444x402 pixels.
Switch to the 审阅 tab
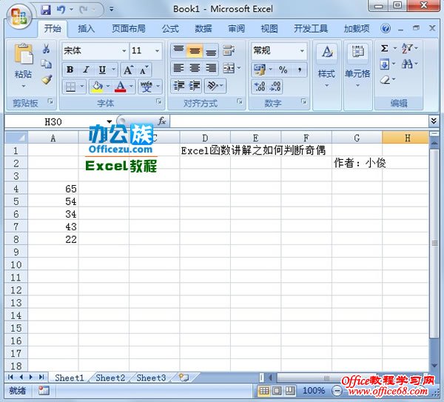pos(237,29)
